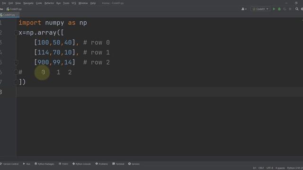The width and height of the screenshot is (303, 170).
Task: Open the Tools menu
Action: point(66,3)
